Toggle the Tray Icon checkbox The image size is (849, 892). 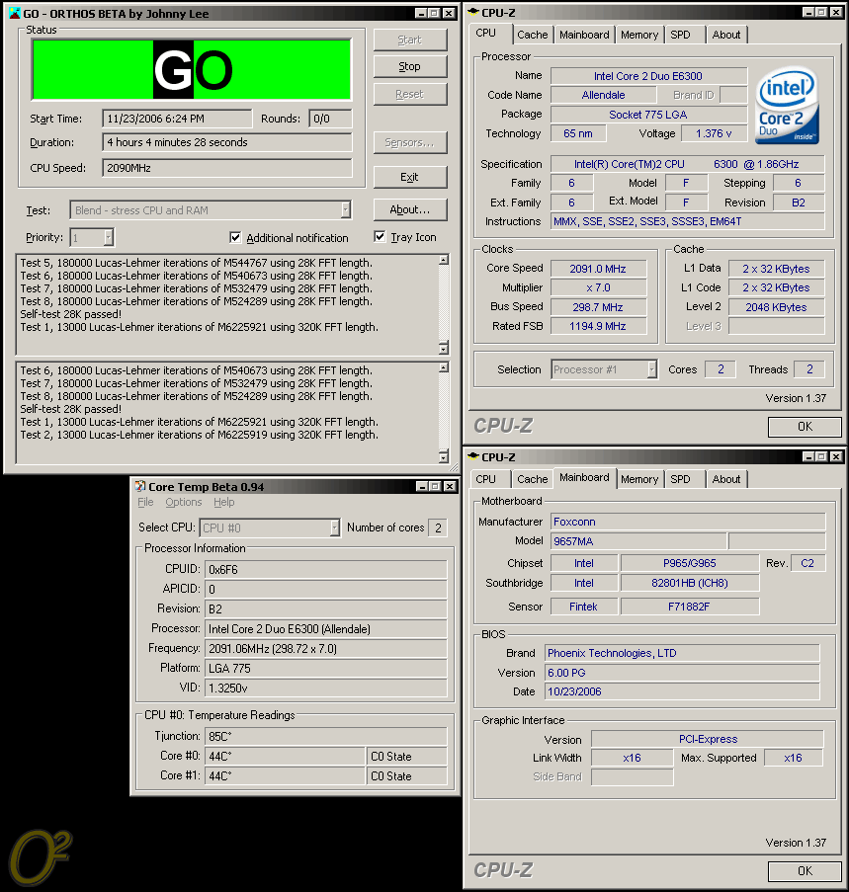(380, 237)
